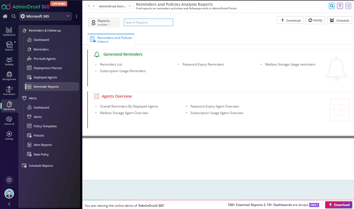Click the magnifier icon at top right
This screenshot has width=354, height=209.
[x=332, y=6]
